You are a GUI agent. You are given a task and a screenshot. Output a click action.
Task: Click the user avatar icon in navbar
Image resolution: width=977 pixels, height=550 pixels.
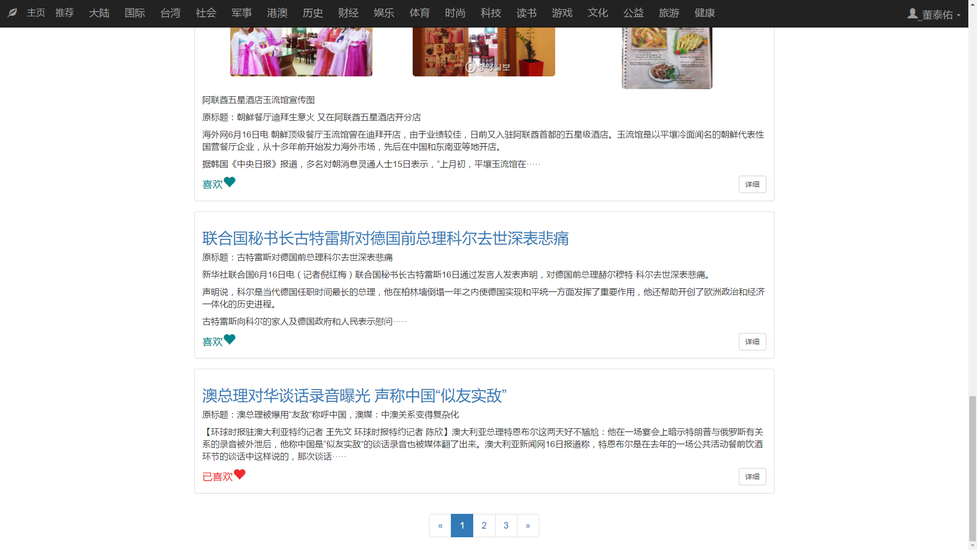click(912, 14)
